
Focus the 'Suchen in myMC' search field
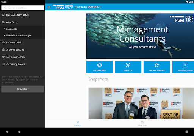click(23, 8)
